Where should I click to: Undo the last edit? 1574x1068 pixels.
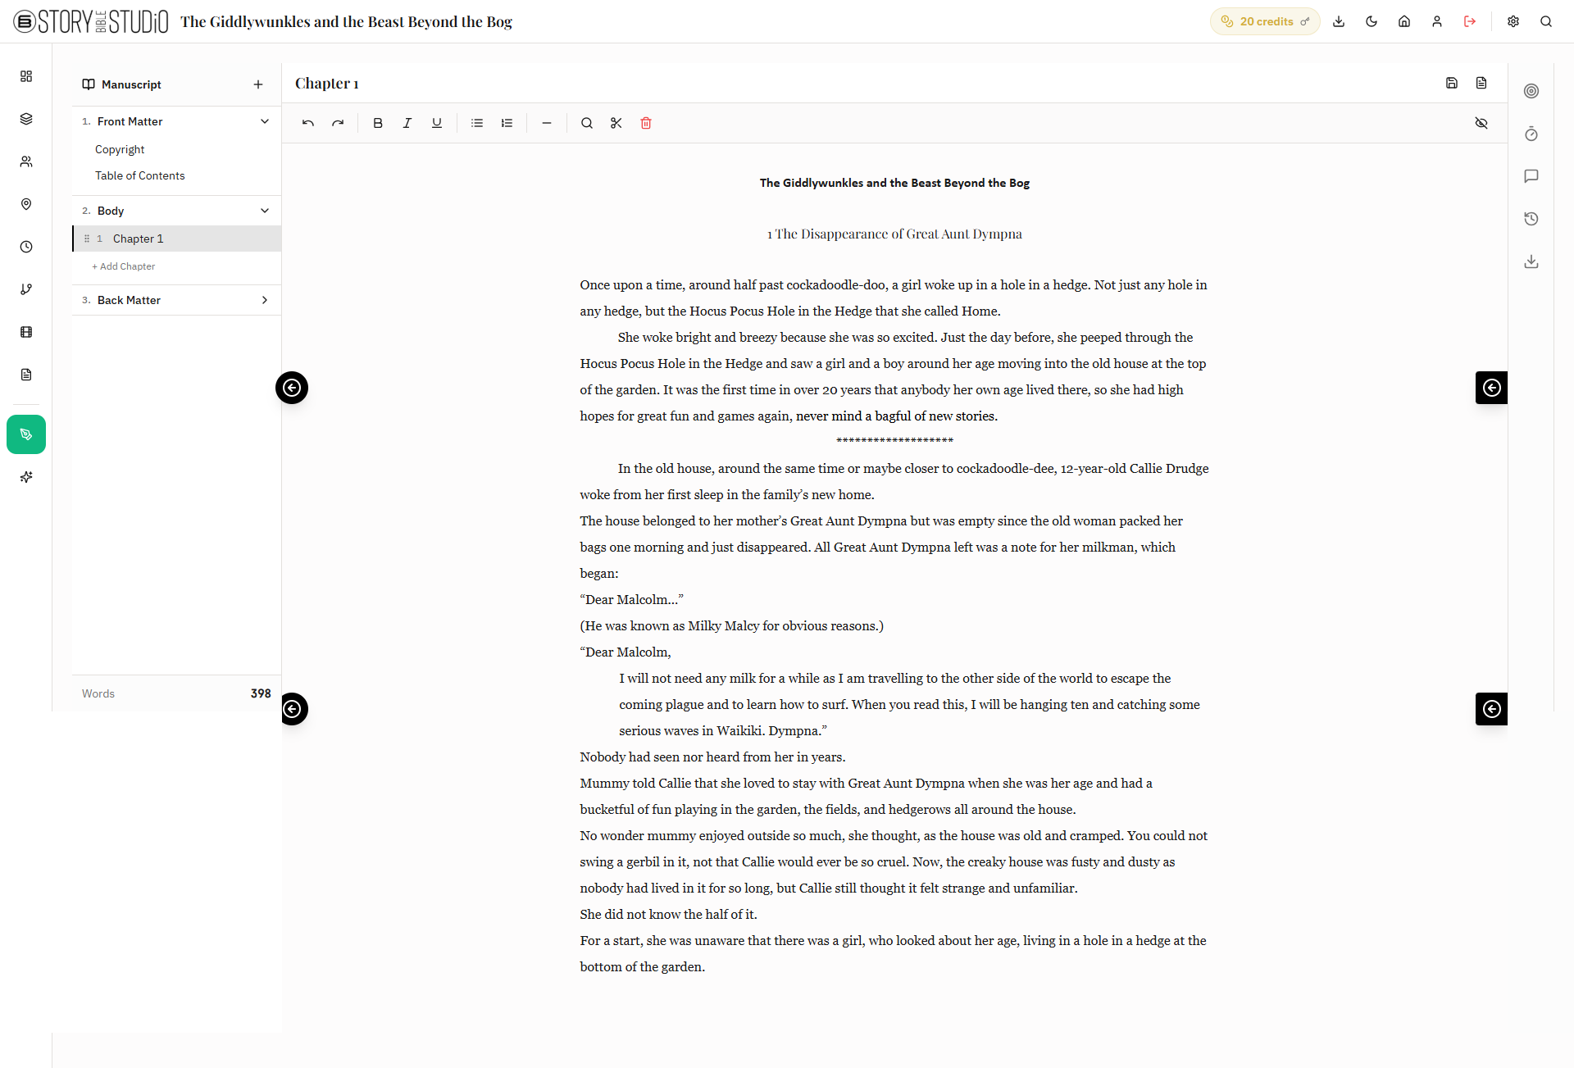click(308, 123)
